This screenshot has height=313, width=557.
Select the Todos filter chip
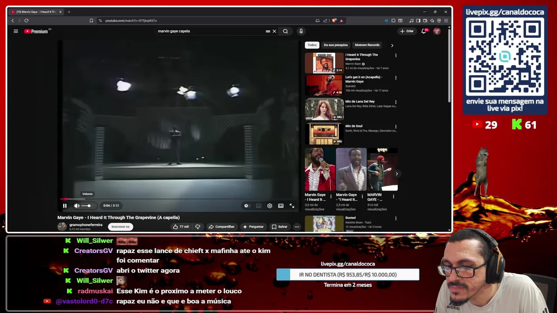click(x=312, y=45)
